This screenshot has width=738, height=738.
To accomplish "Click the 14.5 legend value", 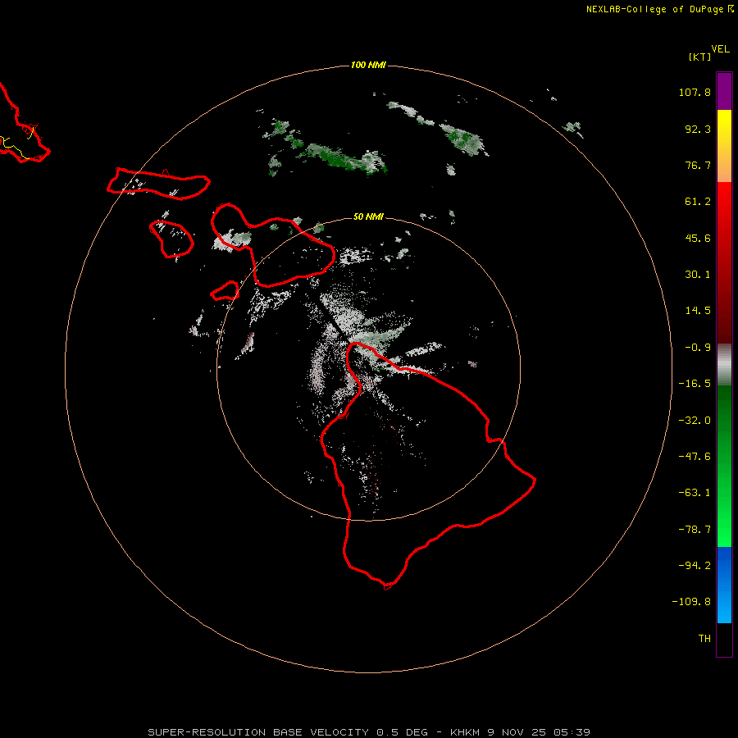I will (698, 311).
